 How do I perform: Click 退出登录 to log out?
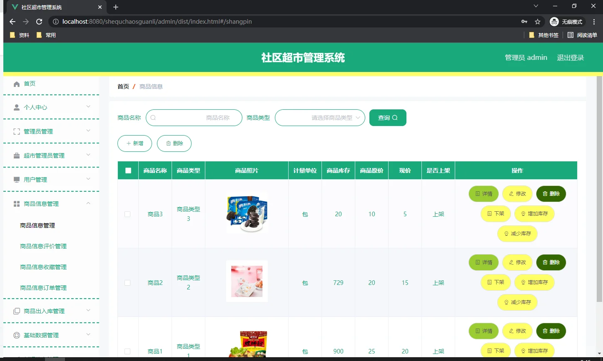[x=571, y=57]
